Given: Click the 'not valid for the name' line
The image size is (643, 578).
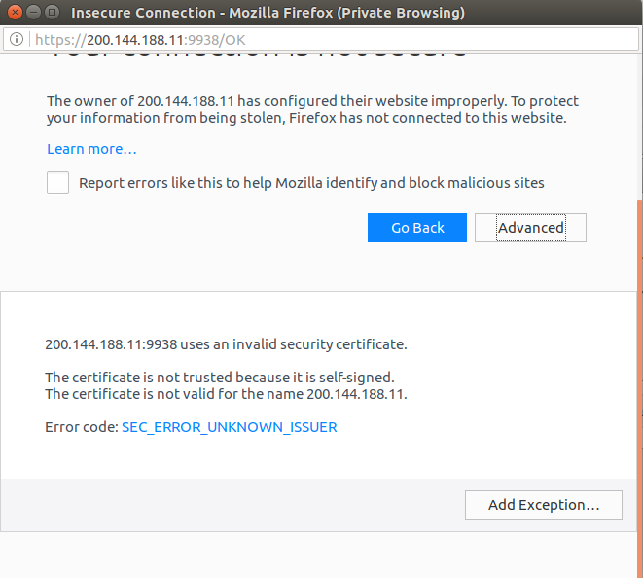Looking at the screenshot, I should coord(226,394).
